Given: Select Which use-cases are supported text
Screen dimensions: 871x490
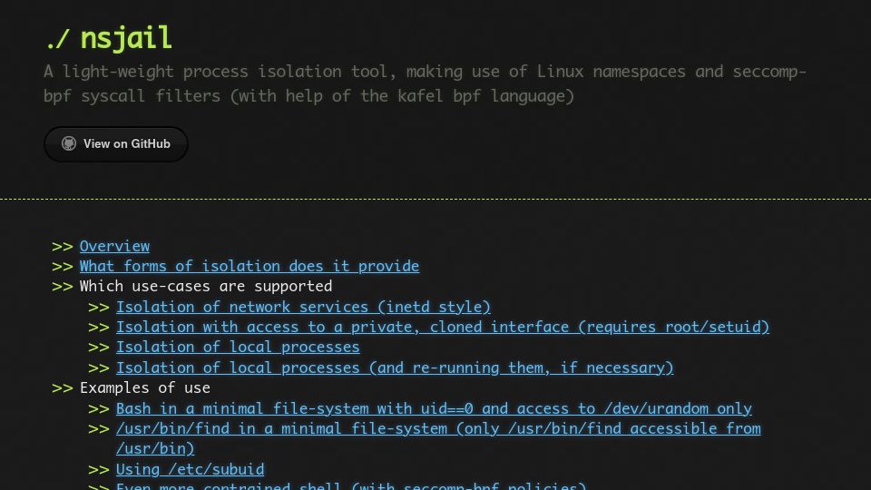Looking at the screenshot, I should (206, 286).
